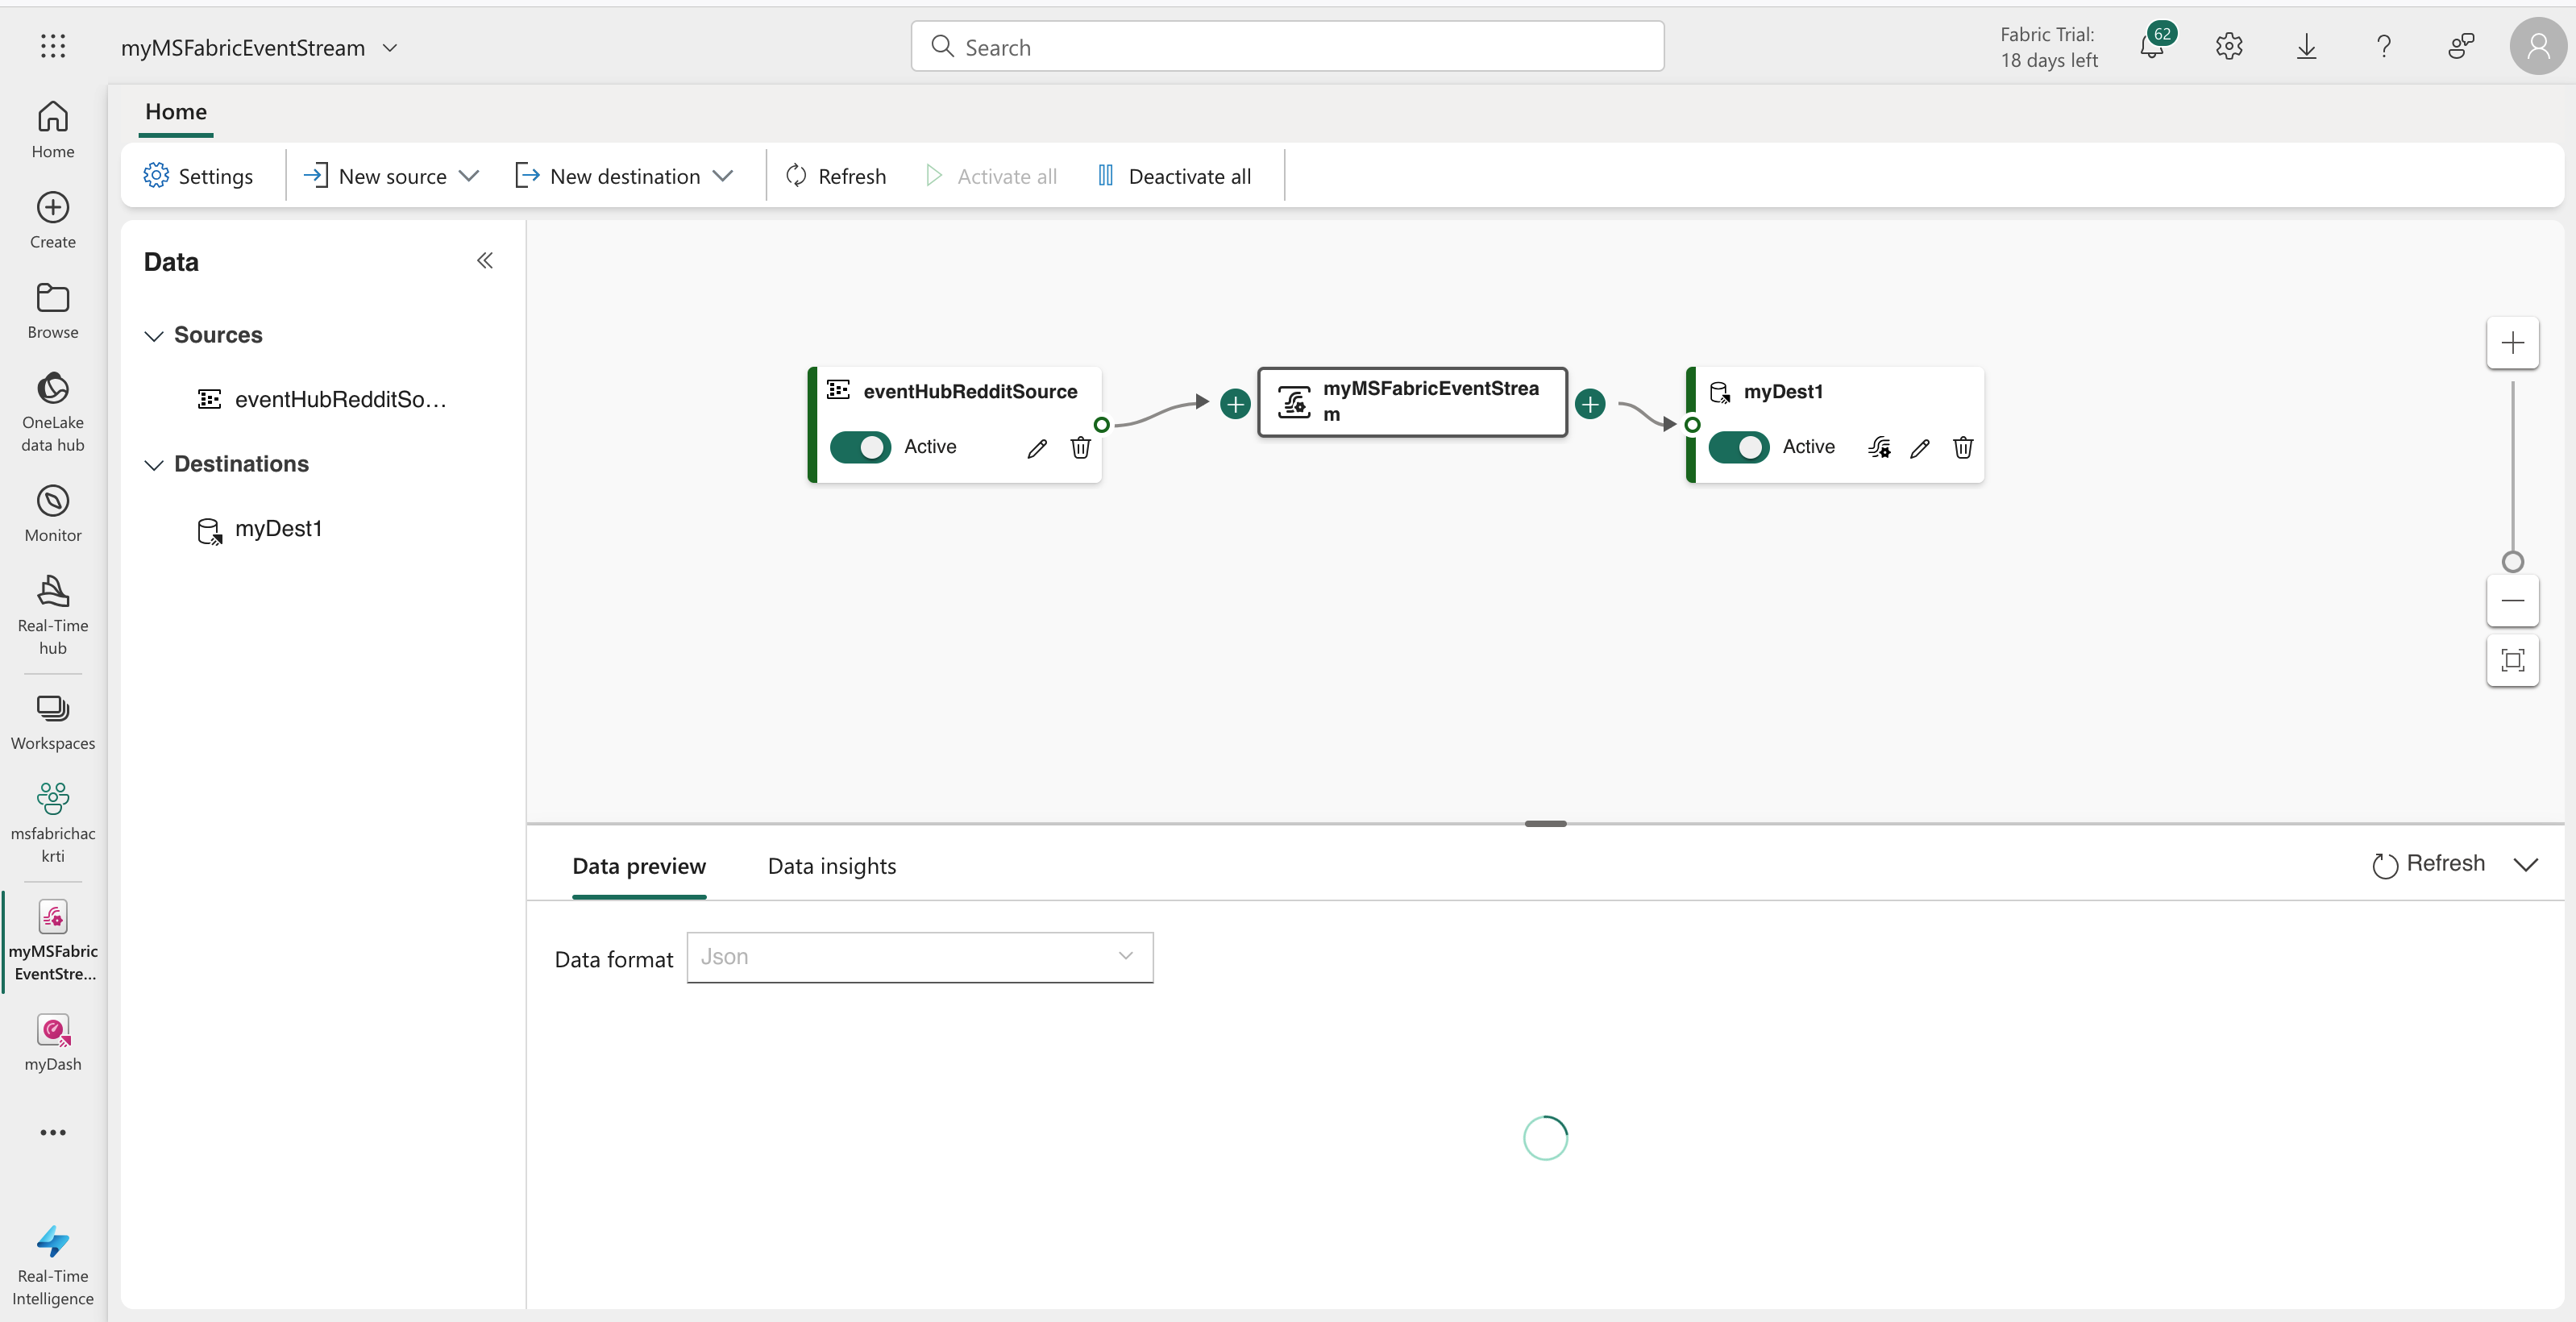Screen dimensions: 2576x1322
Task: Click the fit-to-view icon on canvas
Action: (2512, 660)
